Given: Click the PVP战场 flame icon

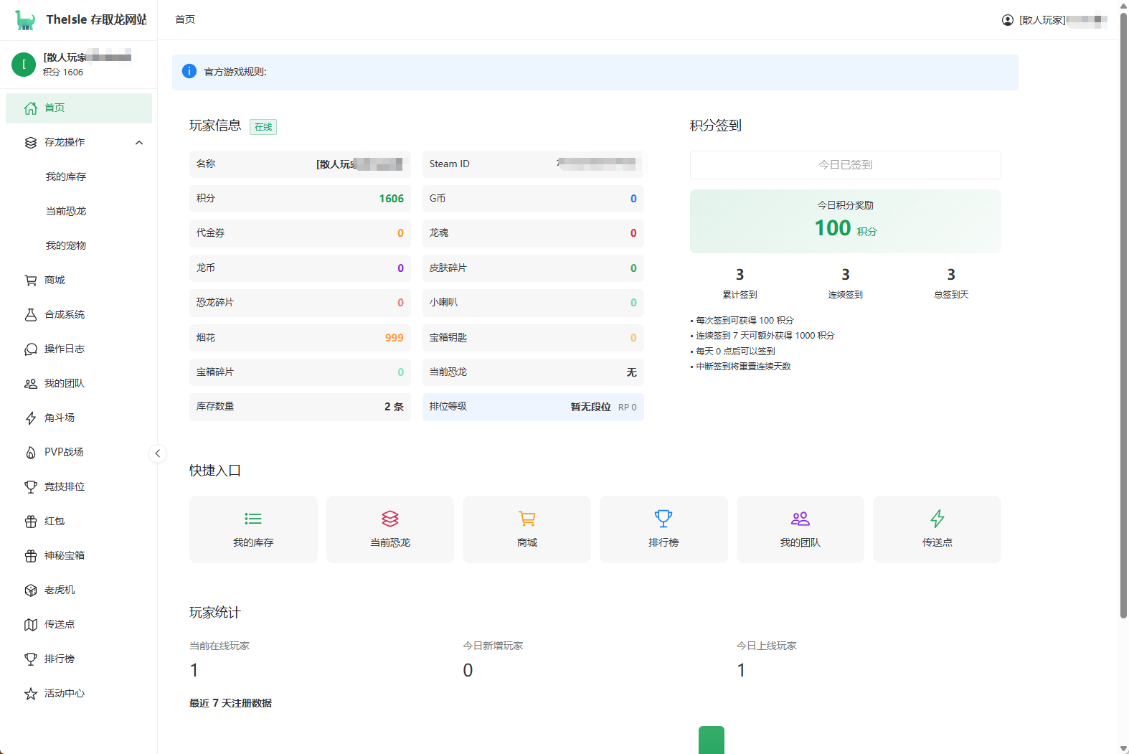Looking at the screenshot, I should [x=31, y=453].
